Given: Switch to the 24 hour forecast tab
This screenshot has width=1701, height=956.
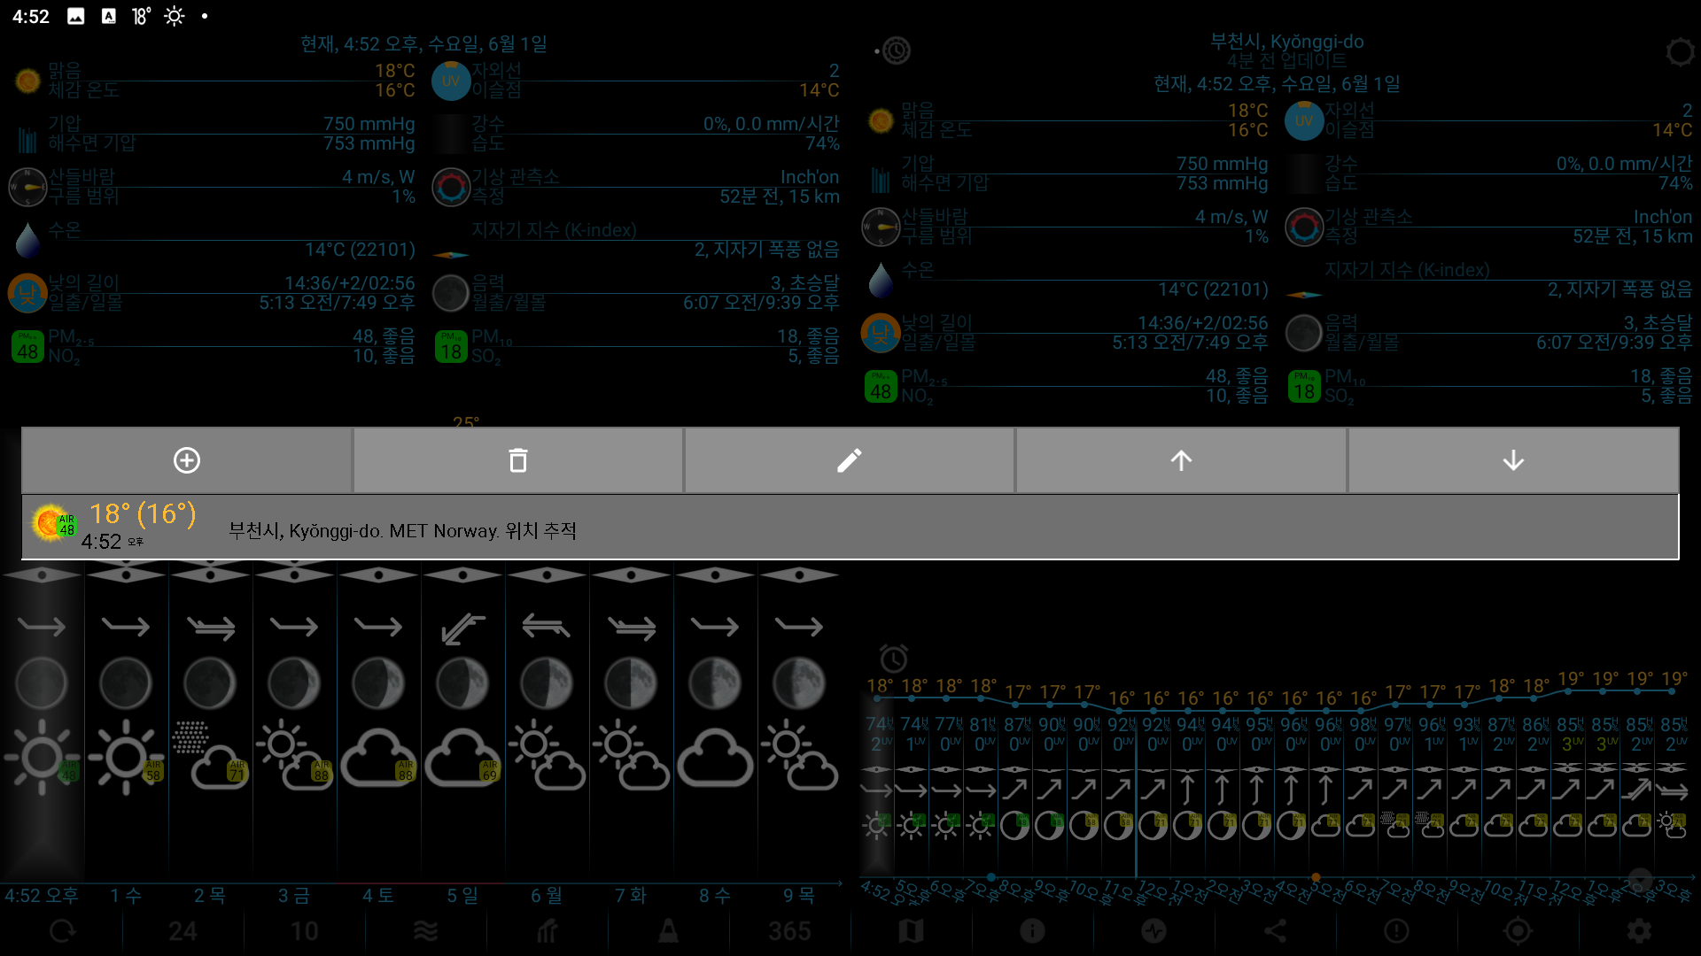Looking at the screenshot, I should [x=183, y=931].
